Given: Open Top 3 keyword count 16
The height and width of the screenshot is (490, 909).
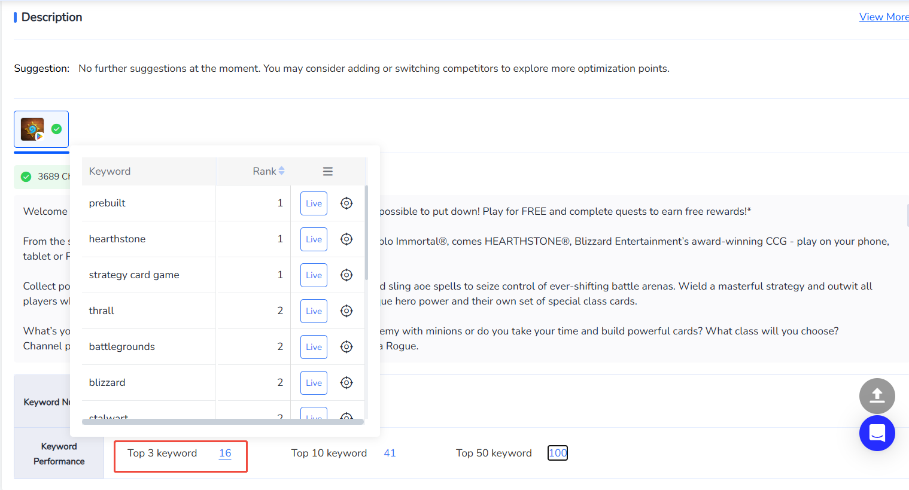Looking at the screenshot, I should click(x=225, y=454).
